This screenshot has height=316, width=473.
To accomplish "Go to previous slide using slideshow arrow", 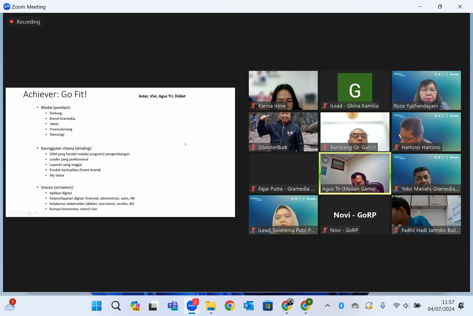I will [9, 214].
